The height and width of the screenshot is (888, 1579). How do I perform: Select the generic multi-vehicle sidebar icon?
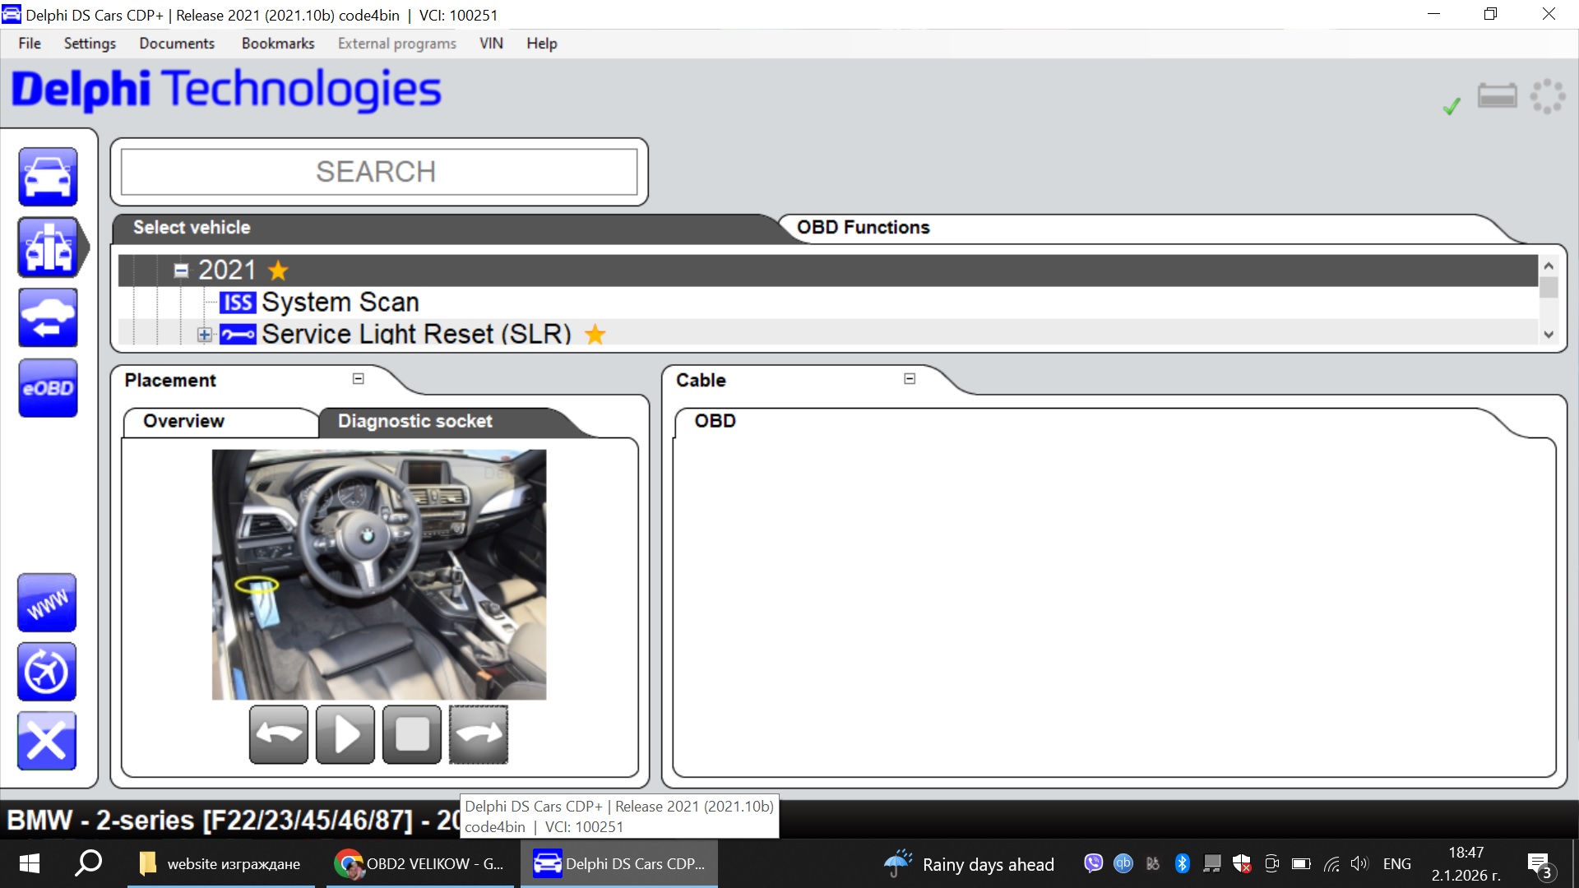[x=48, y=247]
